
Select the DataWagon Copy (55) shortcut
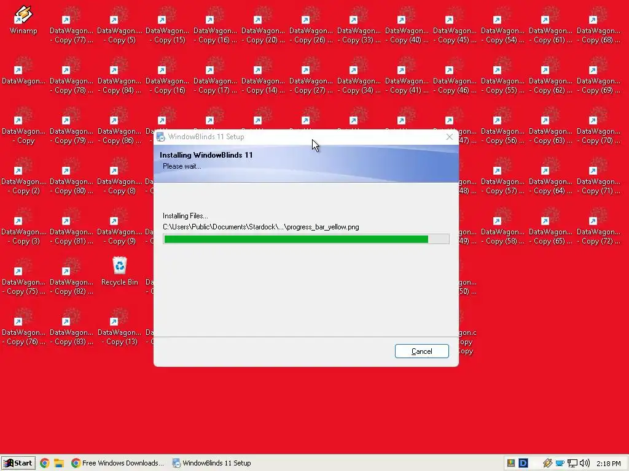(503, 76)
